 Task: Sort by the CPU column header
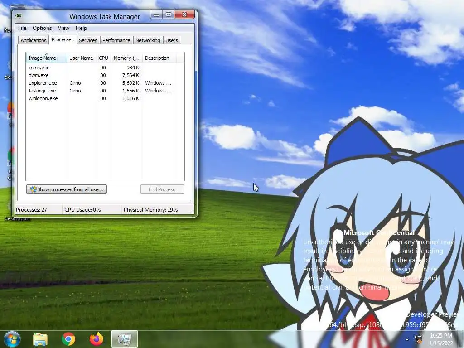pyautogui.click(x=103, y=58)
